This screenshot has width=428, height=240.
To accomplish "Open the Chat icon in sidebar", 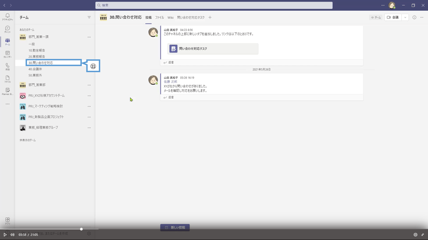I will tap(7, 29).
